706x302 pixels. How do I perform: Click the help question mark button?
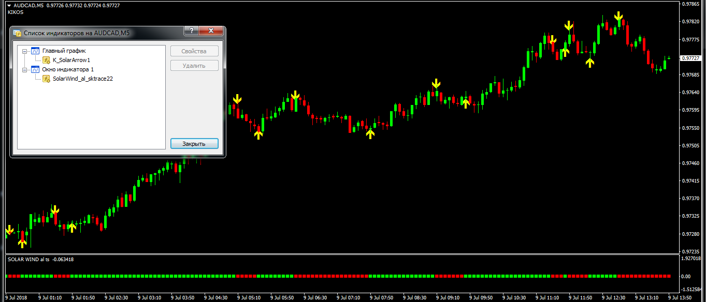192,31
